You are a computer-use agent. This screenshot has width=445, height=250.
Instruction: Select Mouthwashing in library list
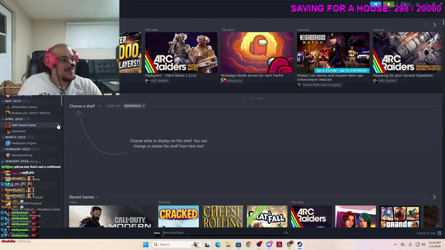point(22,155)
